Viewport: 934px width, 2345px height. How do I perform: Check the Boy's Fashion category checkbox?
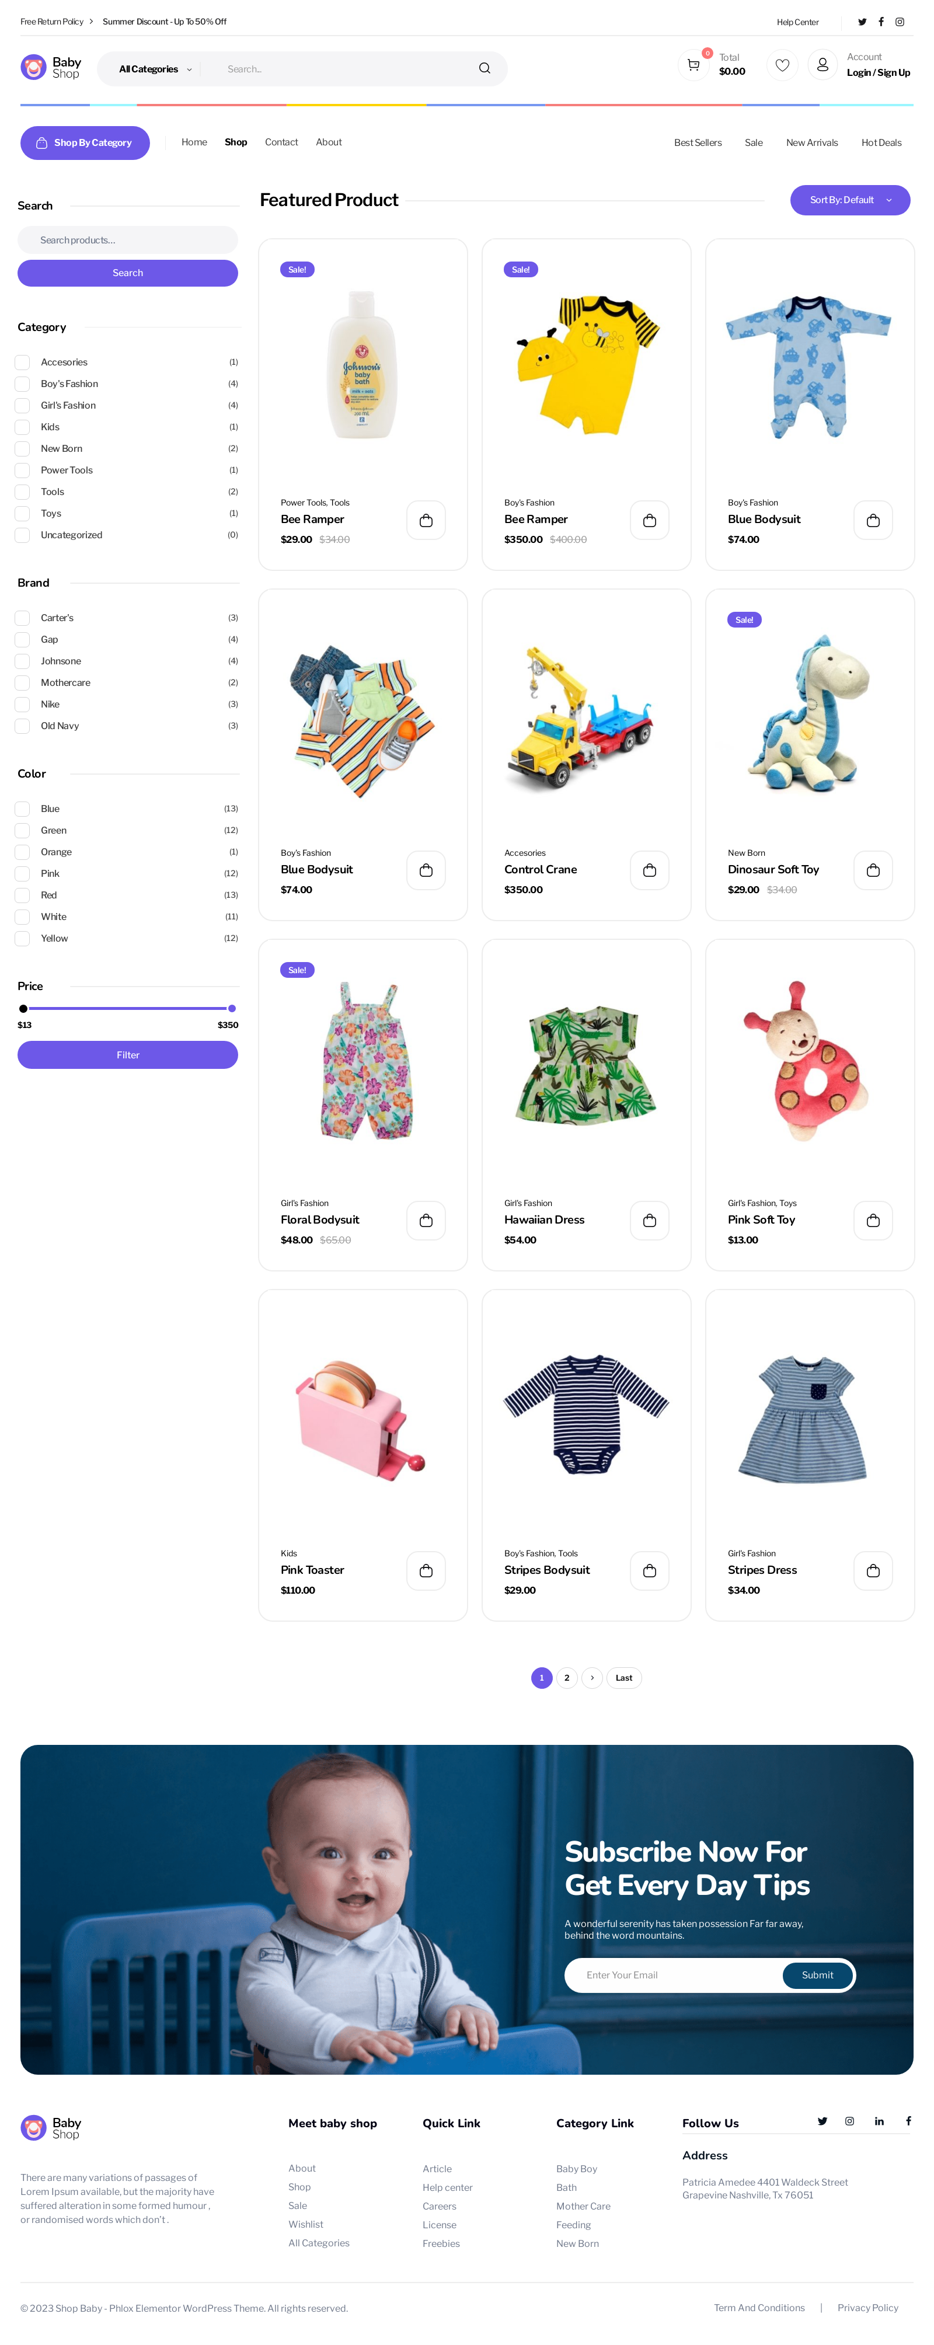pyautogui.click(x=23, y=384)
